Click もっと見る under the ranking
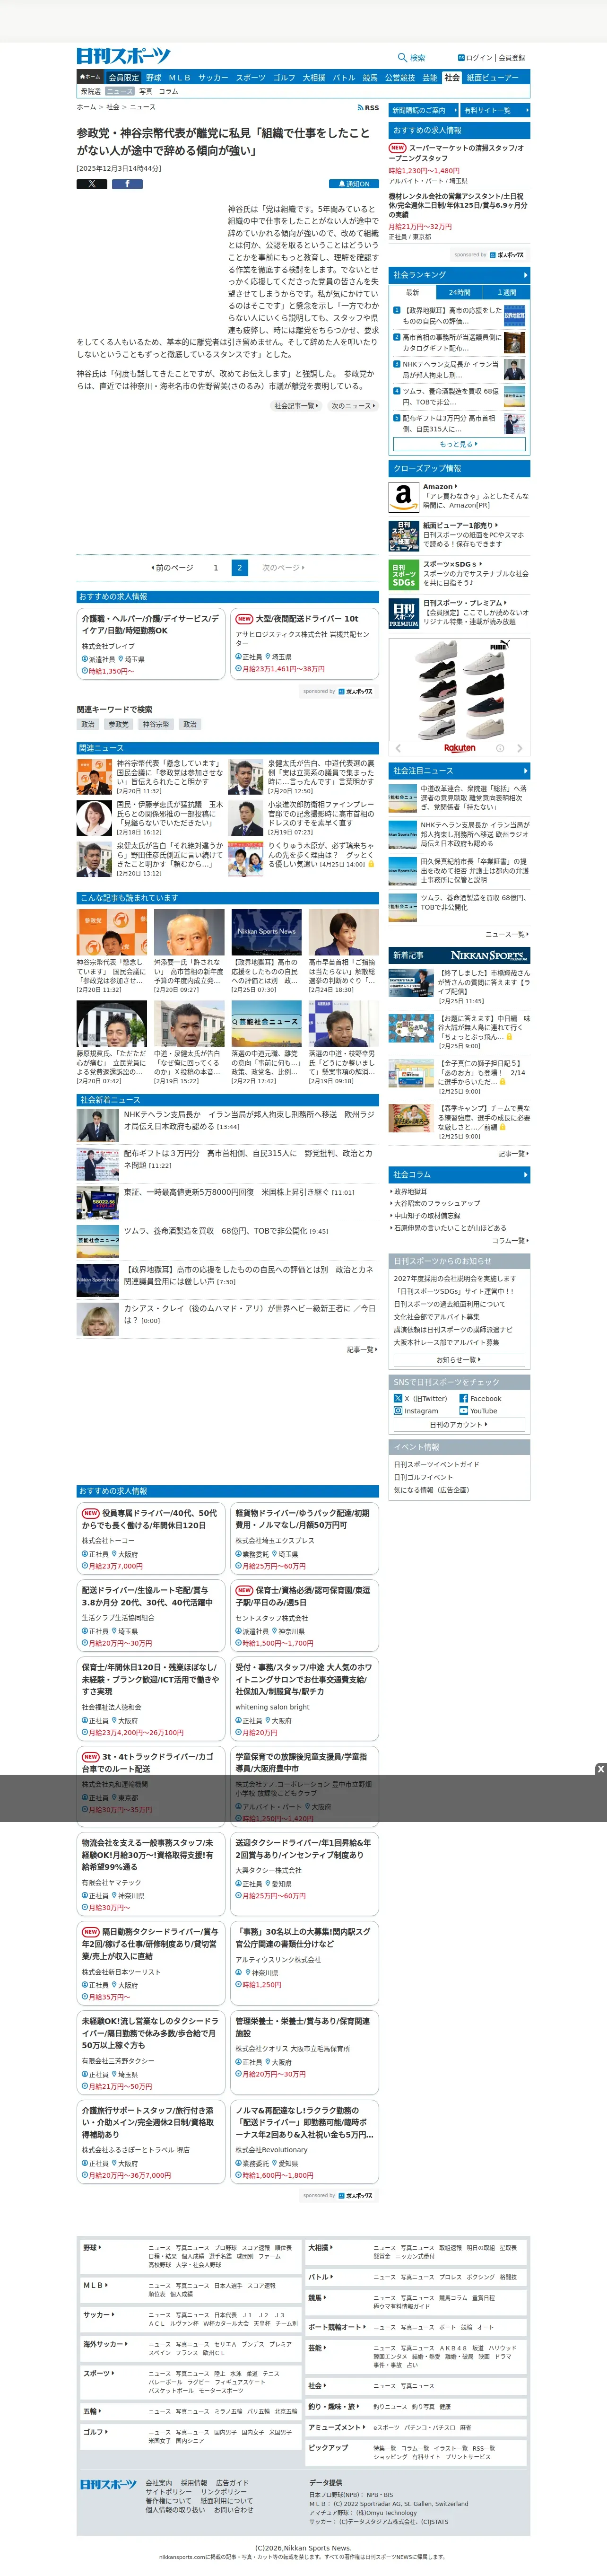 click(x=459, y=444)
